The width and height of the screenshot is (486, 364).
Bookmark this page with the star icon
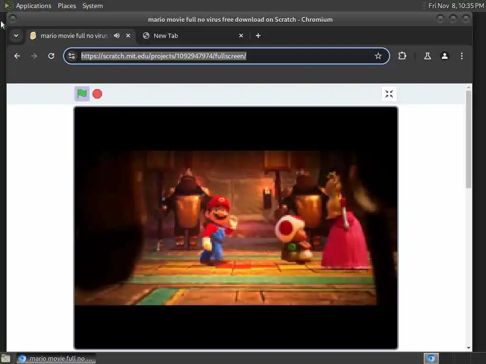point(378,56)
